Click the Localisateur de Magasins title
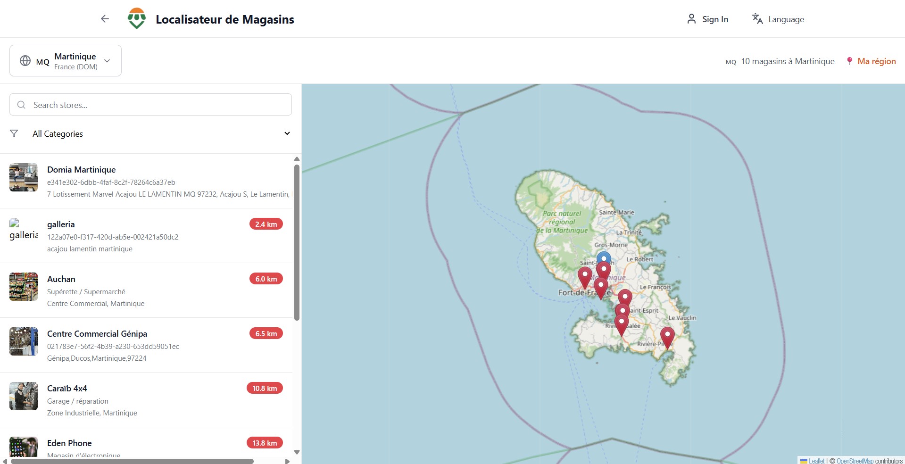 coord(225,19)
